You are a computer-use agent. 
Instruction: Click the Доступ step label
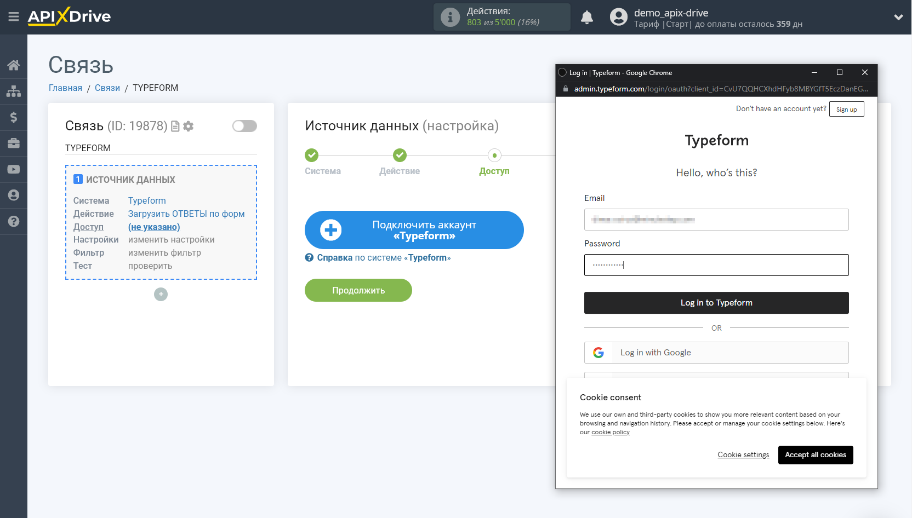click(494, 171)
